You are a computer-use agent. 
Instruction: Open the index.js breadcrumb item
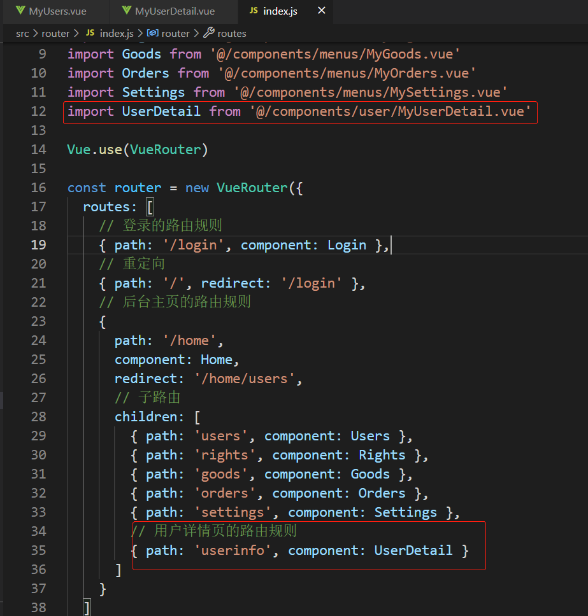click(117, 34)
